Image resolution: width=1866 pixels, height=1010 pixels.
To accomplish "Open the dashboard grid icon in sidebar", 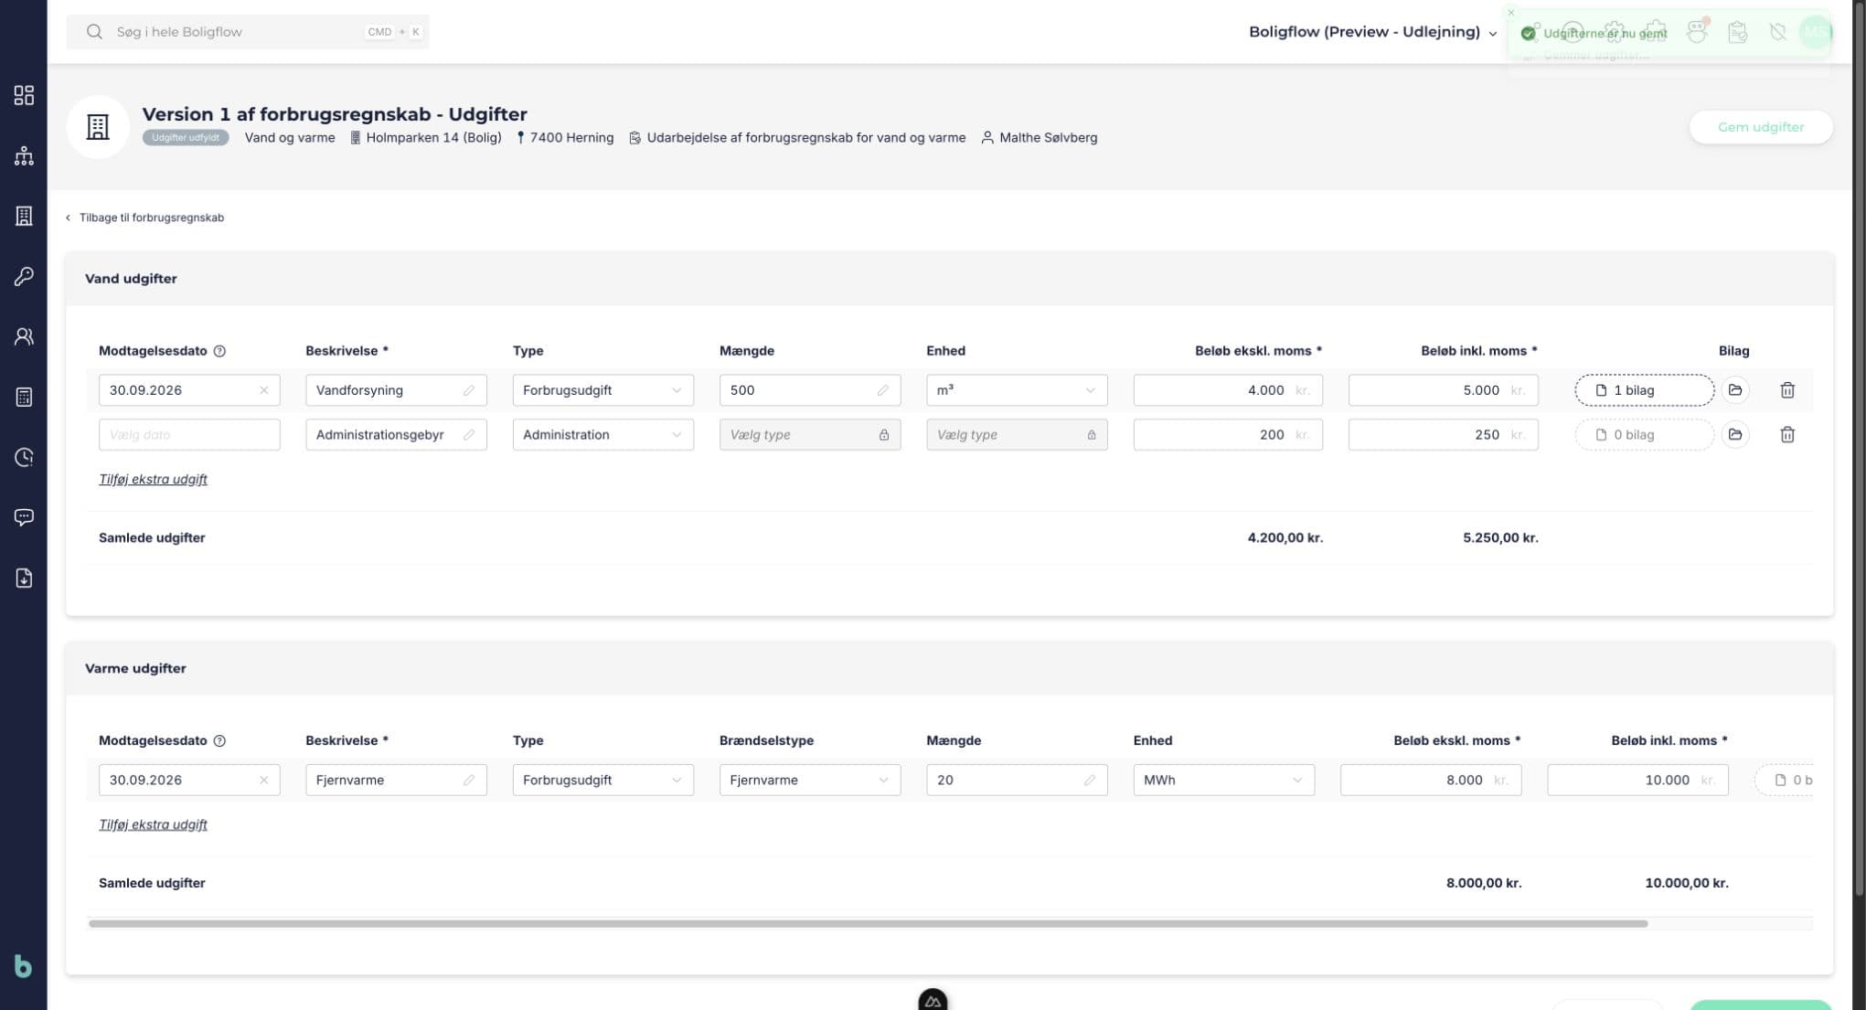I will coord(24,95).
